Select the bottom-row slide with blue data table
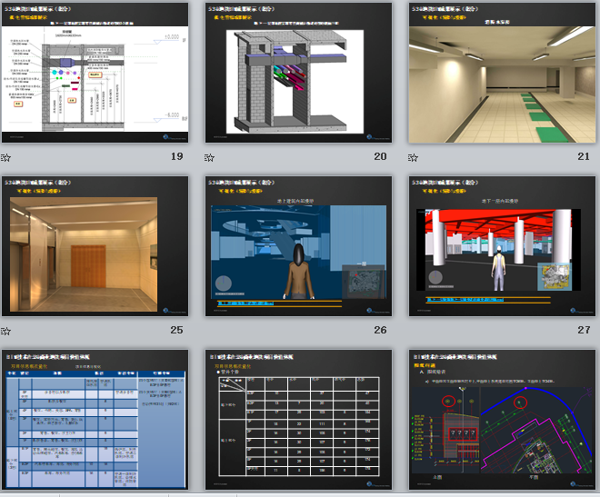Image resolution: width=600 pixels, height=497 pixels. click(95, 420)
